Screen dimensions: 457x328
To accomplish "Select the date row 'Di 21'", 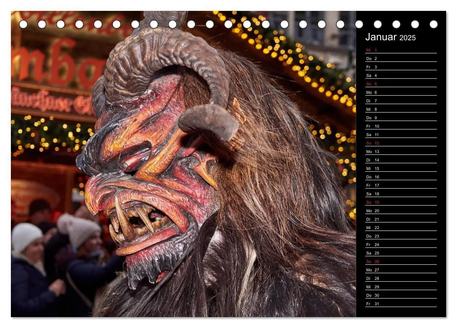I will click(401, 219).
